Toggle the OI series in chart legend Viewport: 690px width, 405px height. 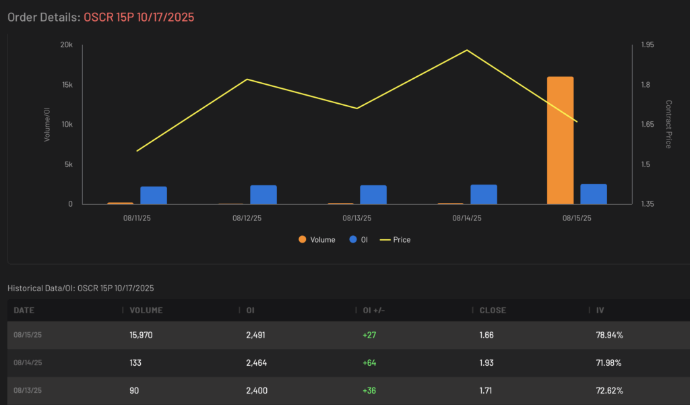[x=358, y=239]
